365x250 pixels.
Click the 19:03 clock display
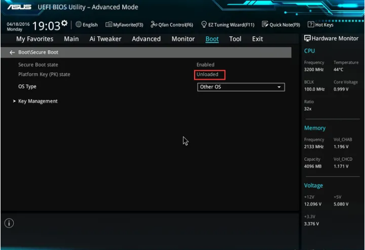(x=46, y=26)
